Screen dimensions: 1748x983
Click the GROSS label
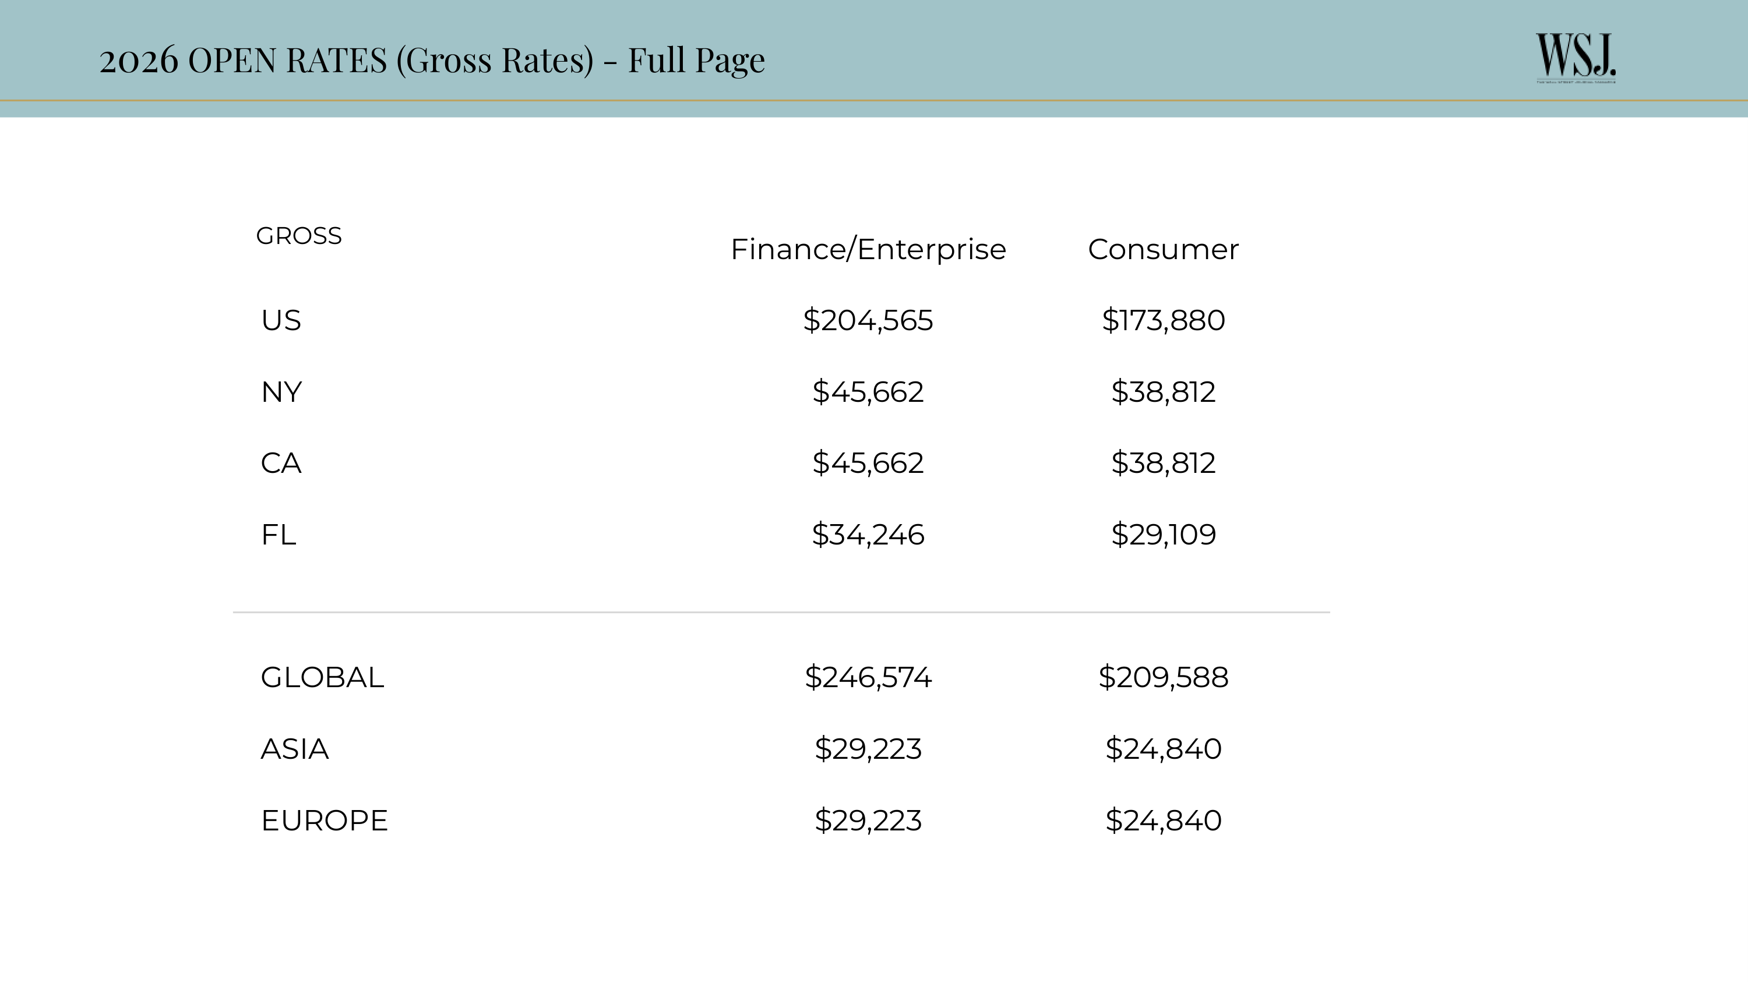(x=298, y=236)
